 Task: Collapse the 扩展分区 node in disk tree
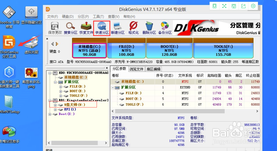pyautogui.click(x=55, y=82)
